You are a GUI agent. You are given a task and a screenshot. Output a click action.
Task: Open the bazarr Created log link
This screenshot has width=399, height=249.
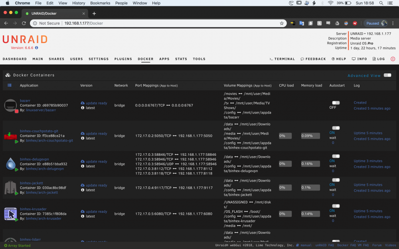[360, 103]
